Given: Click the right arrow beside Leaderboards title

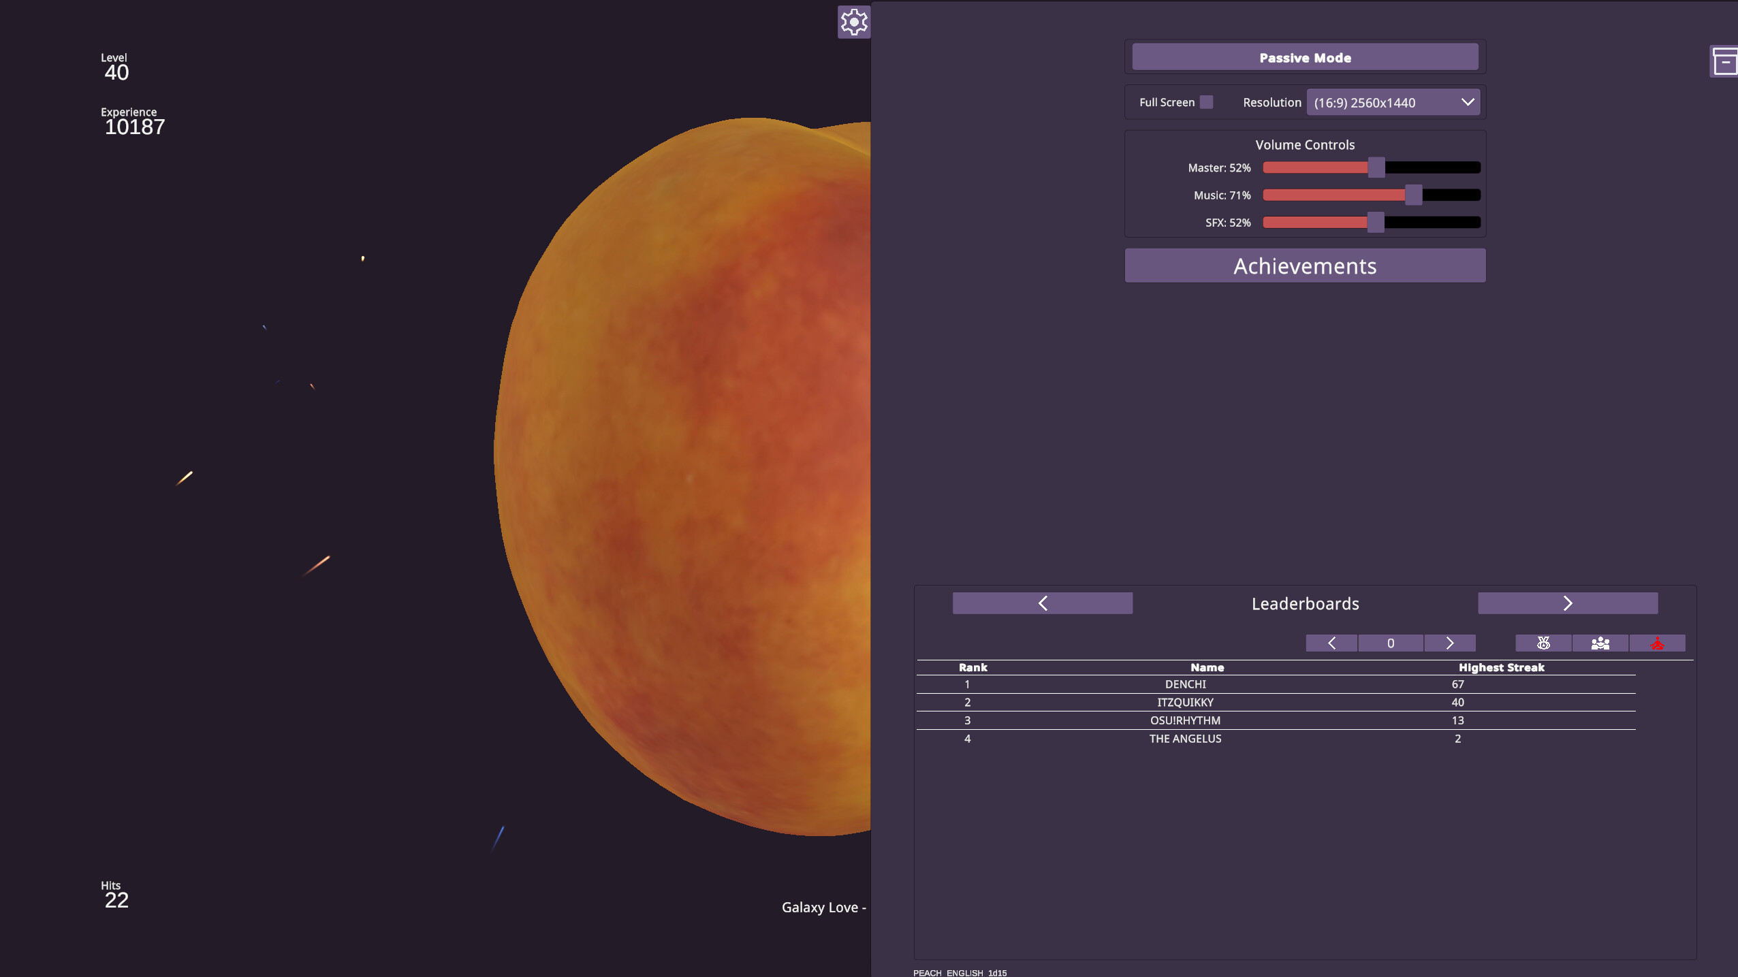Looking at the screenshot, I should click(x=1568, y=603).
